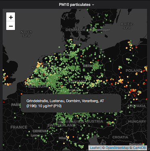Click the North Sea label
This screenshot has height=151, width=150.
coord(26,34)
